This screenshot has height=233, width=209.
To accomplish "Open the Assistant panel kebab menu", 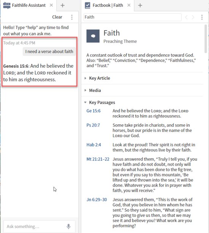I will [72, 17].
